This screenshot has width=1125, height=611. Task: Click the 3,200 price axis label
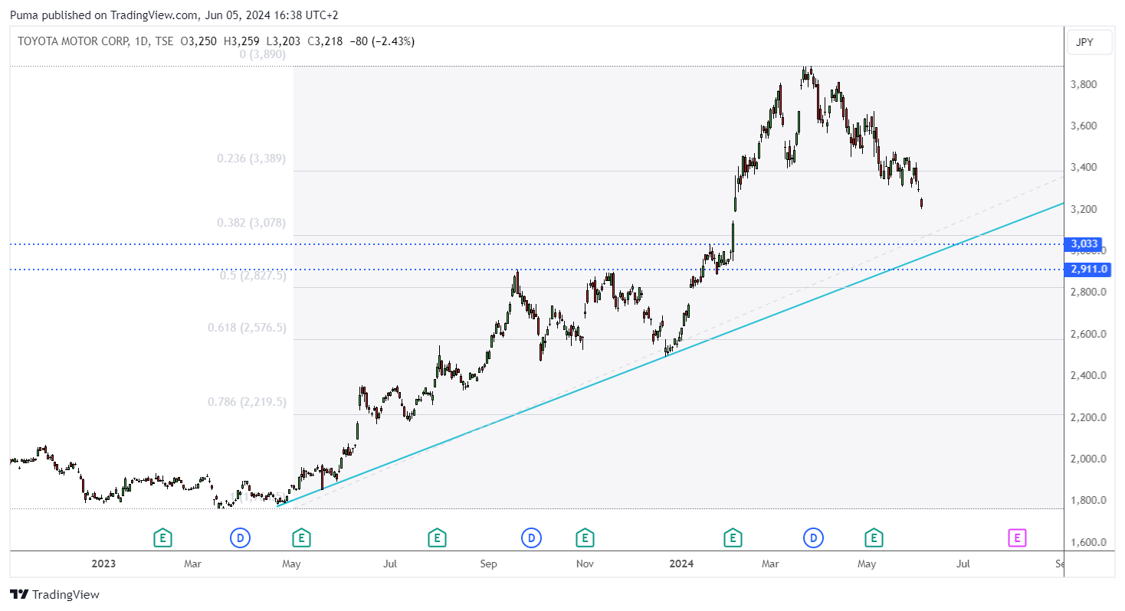[x=1084, y=209]
